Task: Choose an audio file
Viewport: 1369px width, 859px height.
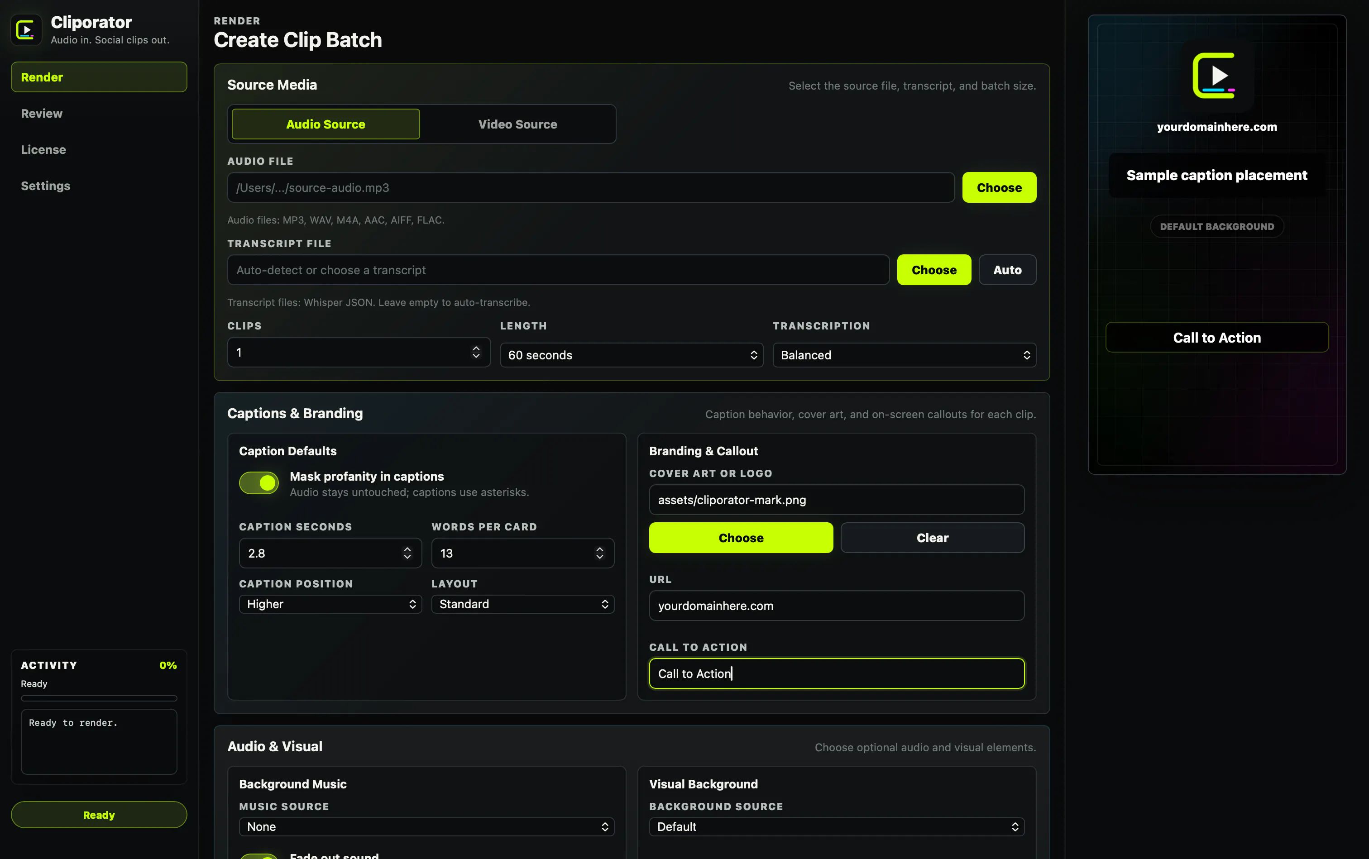Action: 999,187
